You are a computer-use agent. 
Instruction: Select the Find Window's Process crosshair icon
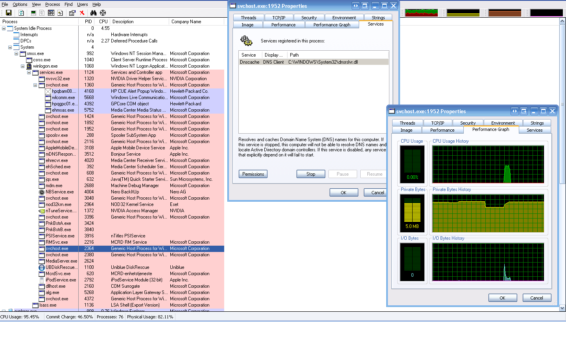click(x=103, y=13)
